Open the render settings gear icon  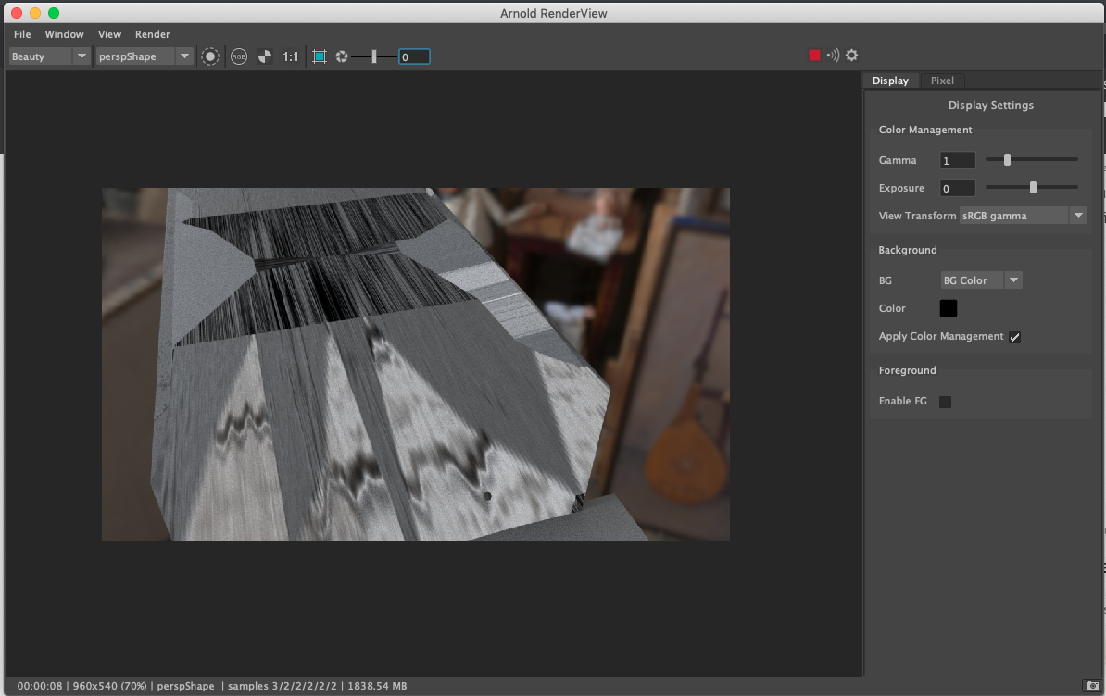tap(851, 55)
